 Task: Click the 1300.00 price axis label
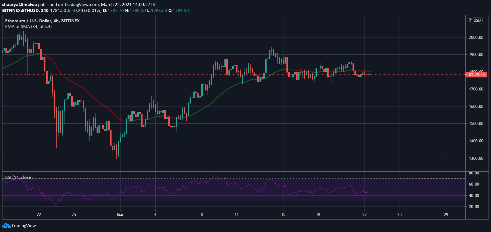pos(476,158)
